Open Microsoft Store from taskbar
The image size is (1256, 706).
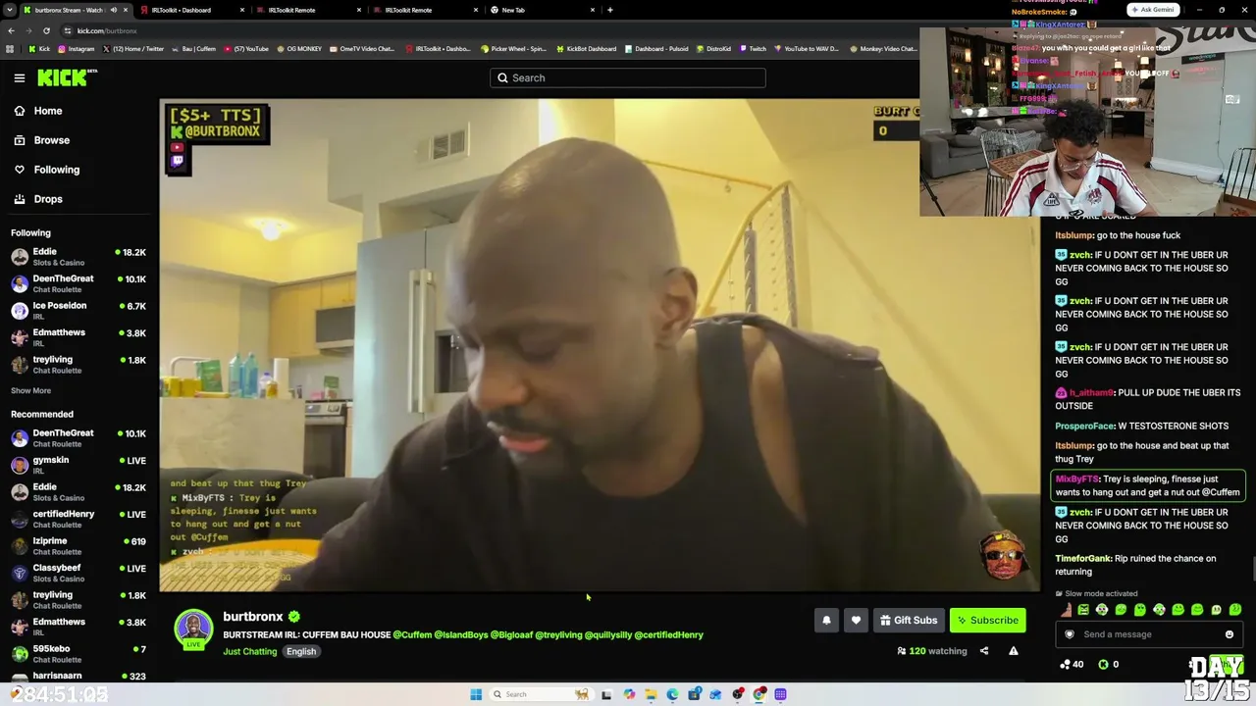coord(694,694)
